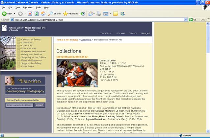Open Press Room sidebar link

click(x=27, y=66)
